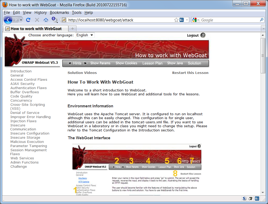
Task: Show next hint with right arrow
Action: coord(86,63)
